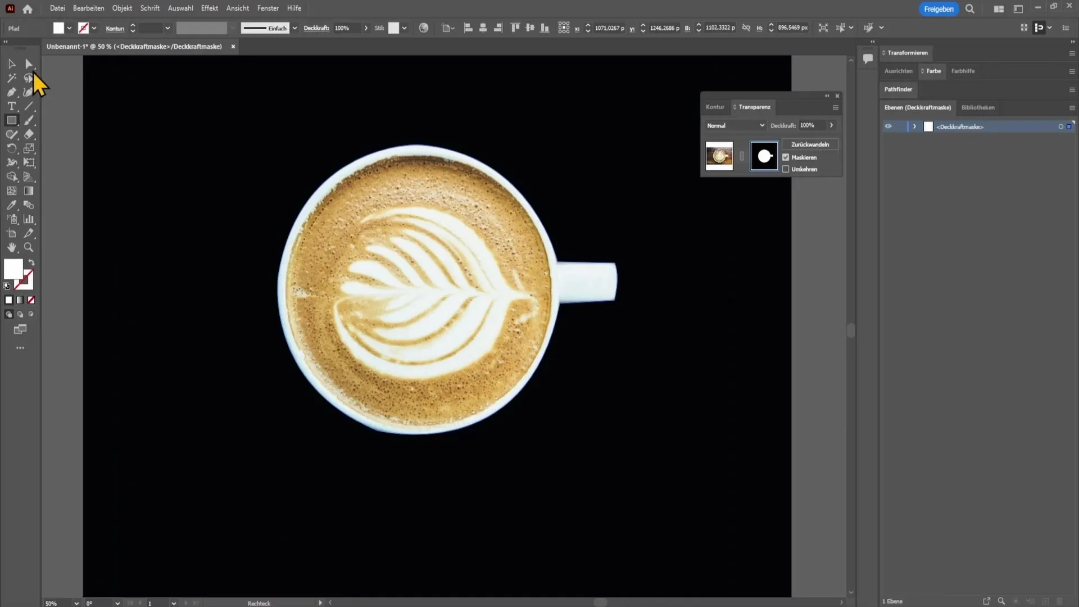
Task: Select the Pen tool
Action: [x=11, y=92]
